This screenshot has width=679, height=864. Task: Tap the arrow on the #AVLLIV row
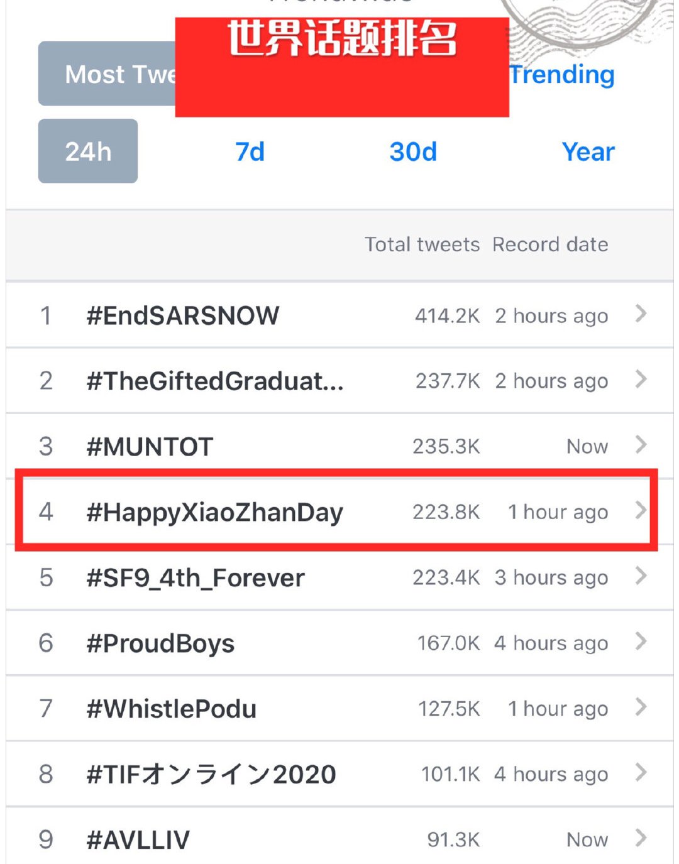tap(641, 838)
